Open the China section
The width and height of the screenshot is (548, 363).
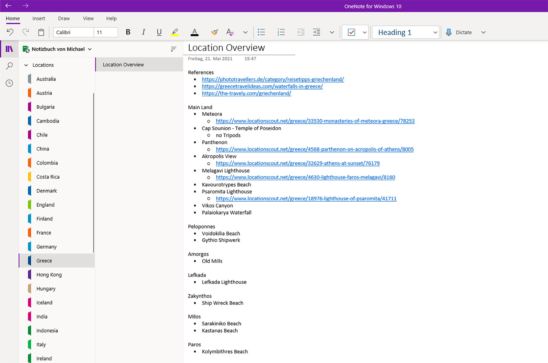coord(57,149)
